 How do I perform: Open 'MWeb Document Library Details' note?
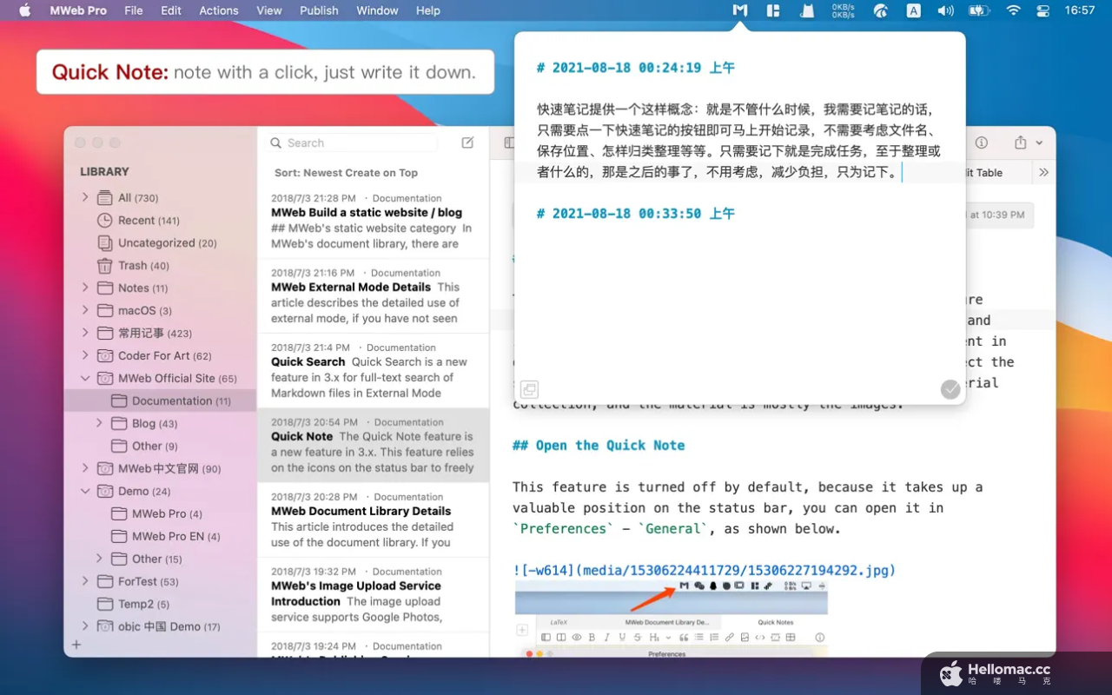tap(374, 520)
